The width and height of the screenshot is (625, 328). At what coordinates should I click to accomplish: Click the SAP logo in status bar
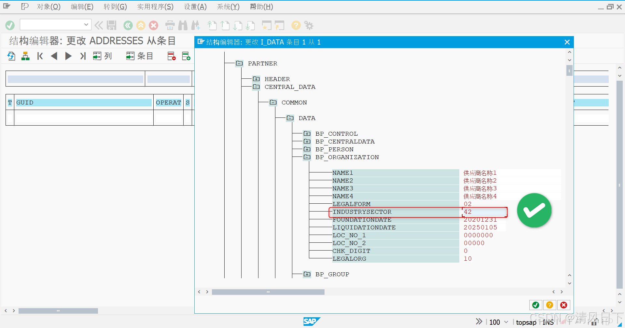[312, 321]
